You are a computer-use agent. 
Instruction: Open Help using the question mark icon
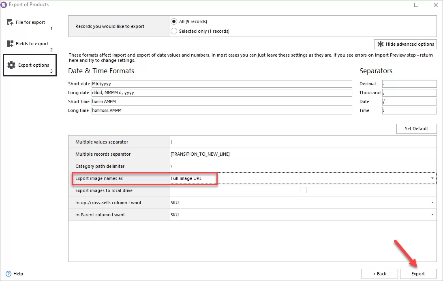pos(8,274)
